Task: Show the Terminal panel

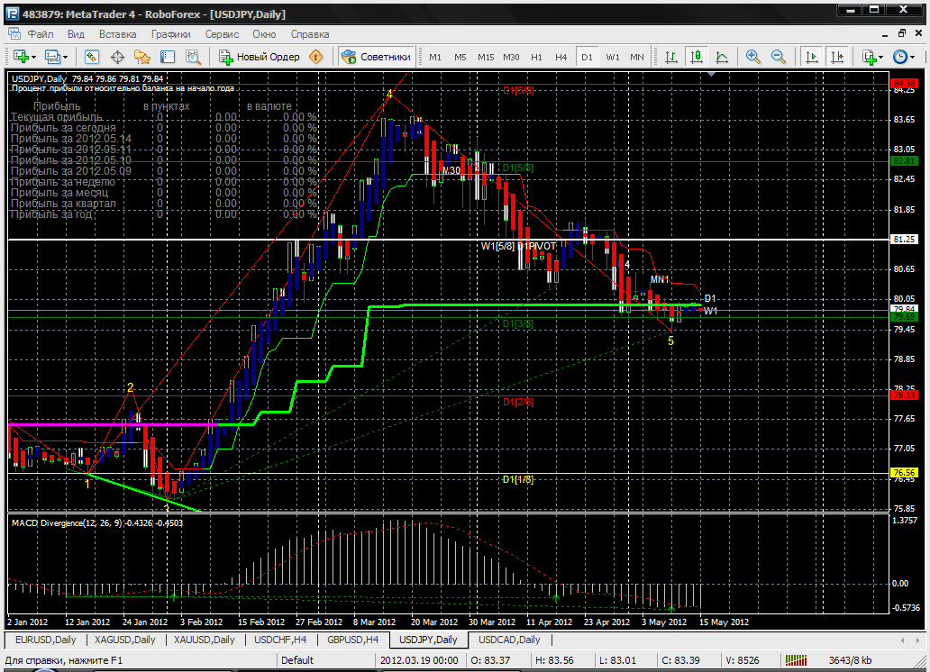Action: click(x=168, y=57)
